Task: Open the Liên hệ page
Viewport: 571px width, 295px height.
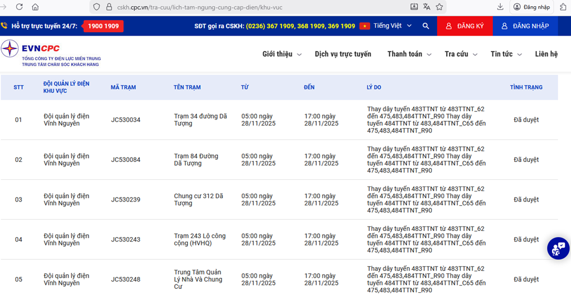Action: (546, 54)
